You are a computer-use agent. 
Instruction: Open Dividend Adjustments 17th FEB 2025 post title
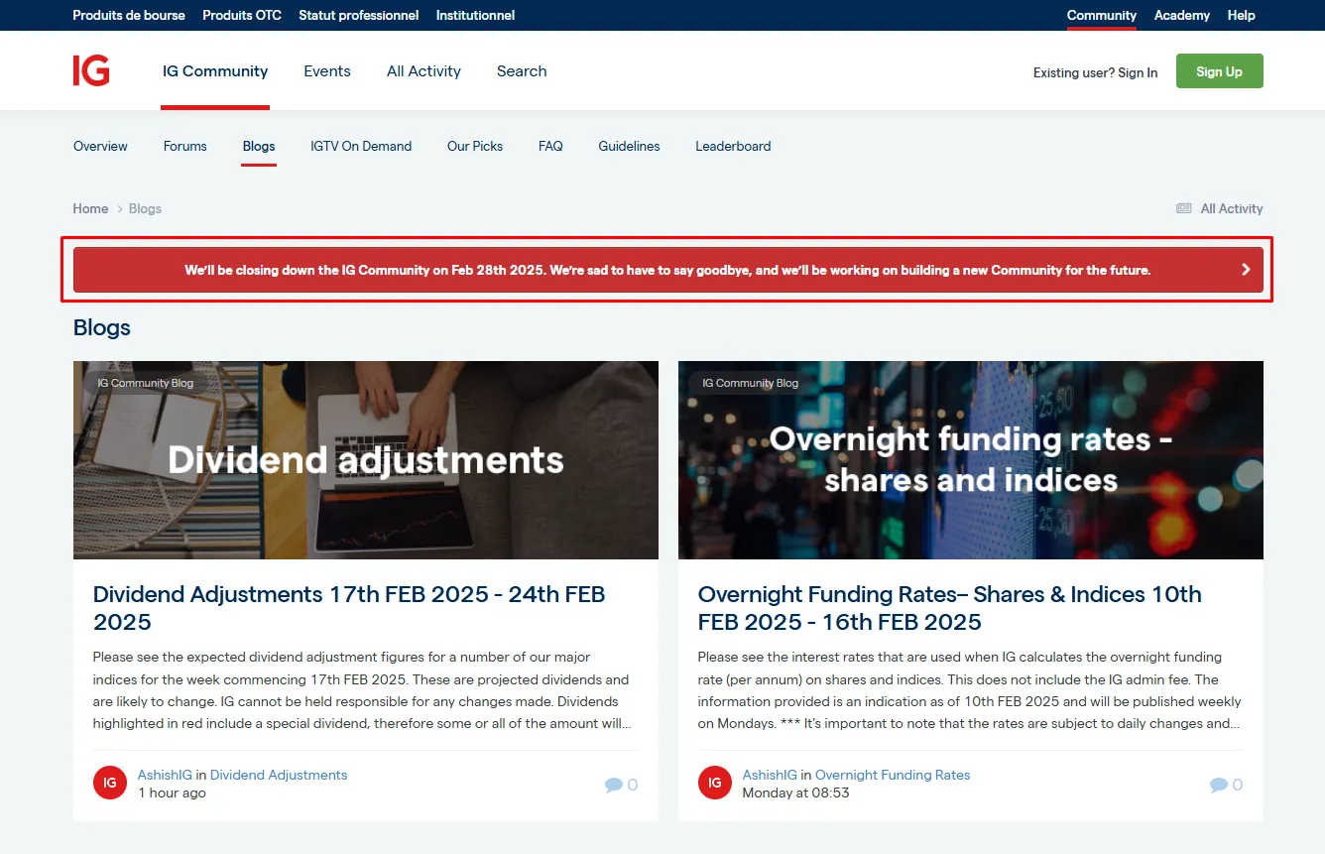click(349, 608)
